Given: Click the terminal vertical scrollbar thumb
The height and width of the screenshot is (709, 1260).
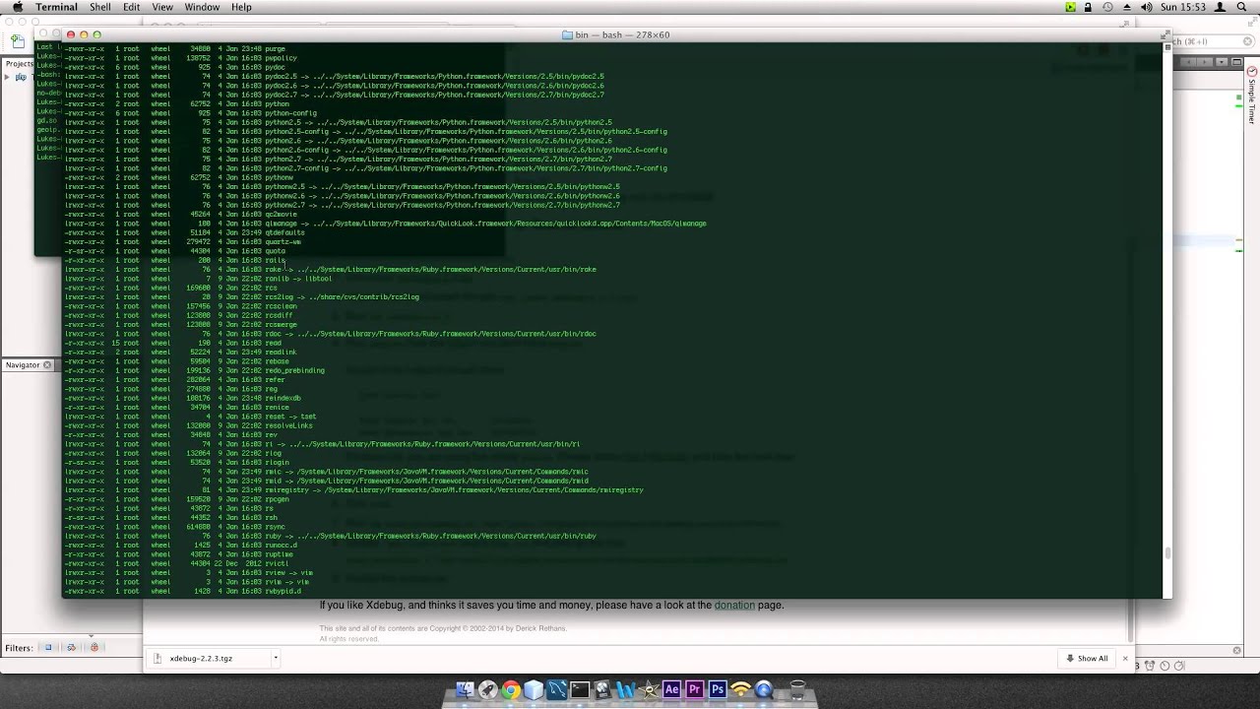Looking at the screenshot, I should [x=1167, y=554].
